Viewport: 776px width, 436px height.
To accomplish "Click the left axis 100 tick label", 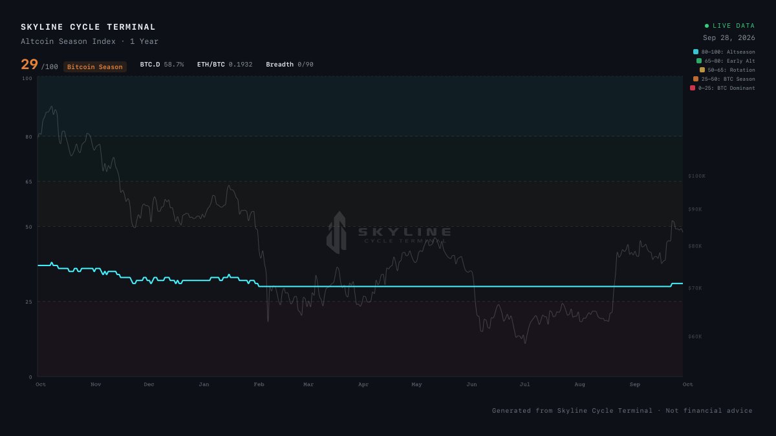I will [27, 78].
